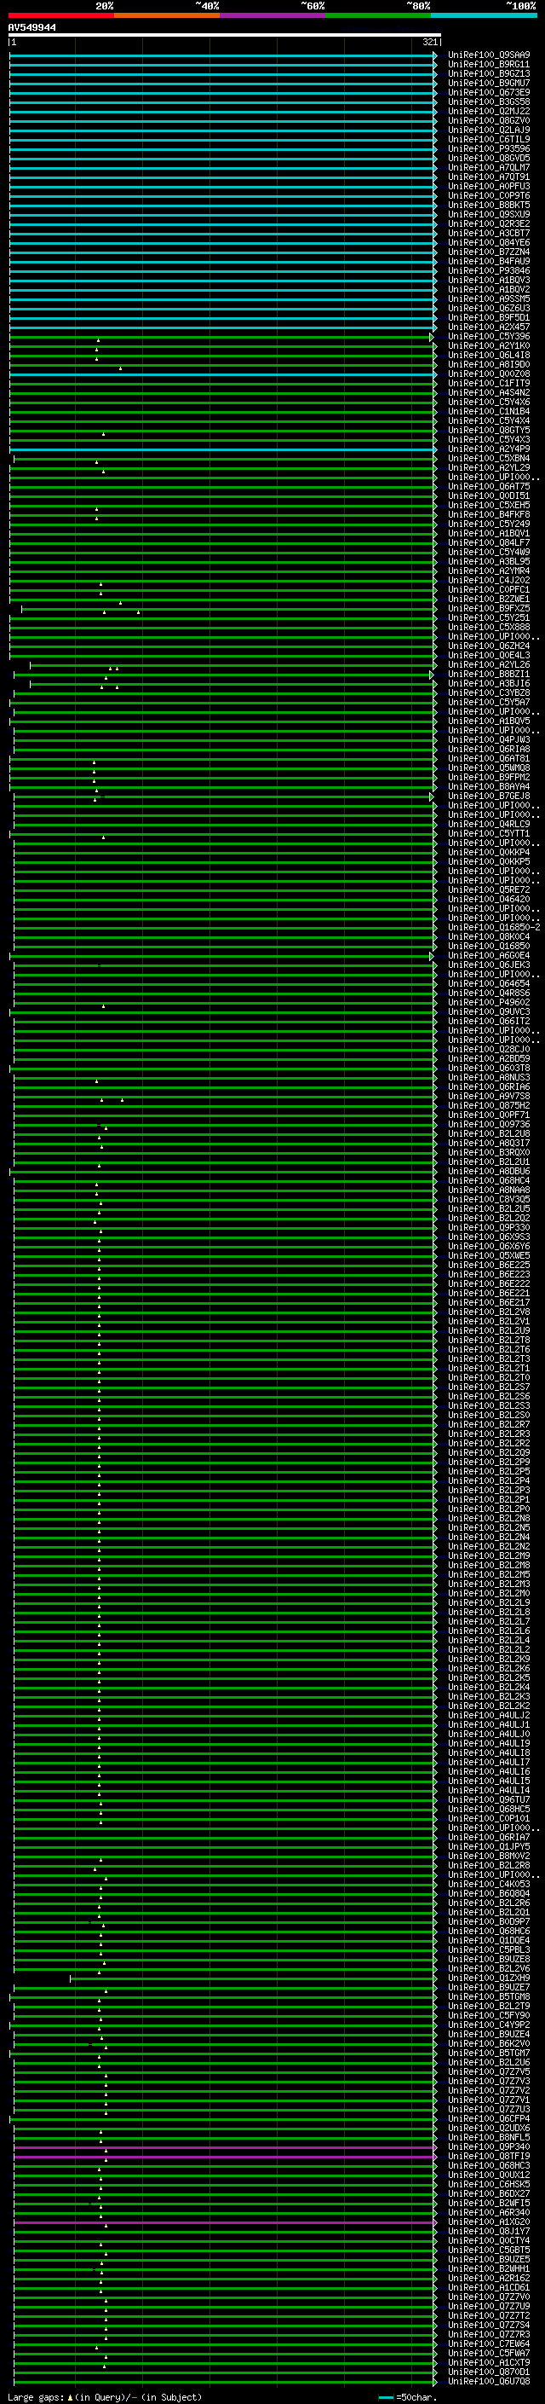545x2404 pixels.
Task: Select hit label UniRef100_A2Y4P9
Action: click(x=488, y=449)
